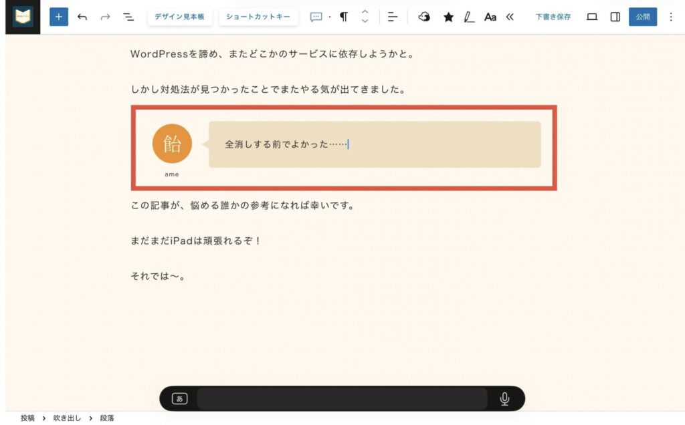The height and width of the screenshot is (425, 685).
Task: Open the text alignment options
Action: pos(393,17)
